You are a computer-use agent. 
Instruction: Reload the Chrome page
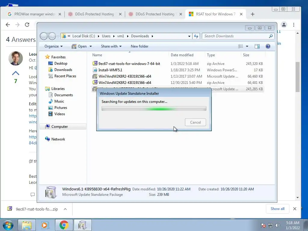[27, 25]
